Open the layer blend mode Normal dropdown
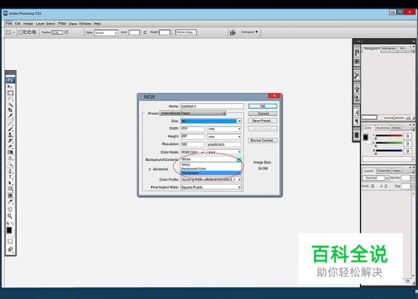Image resolution: width=418 pixels, height=299 pixels. tap(375, 178)
